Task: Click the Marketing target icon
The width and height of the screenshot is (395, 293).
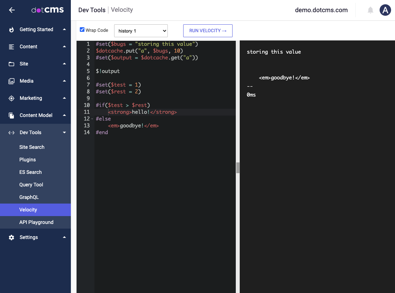Action: 11,98
